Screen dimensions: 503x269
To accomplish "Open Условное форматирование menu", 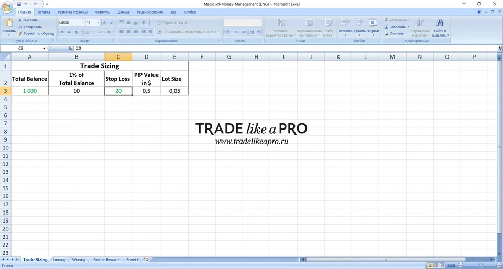I will pyautogui.click(x=280, y=28).
